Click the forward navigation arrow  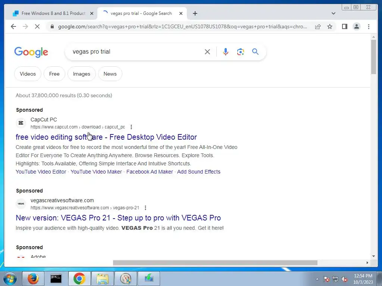25,26
